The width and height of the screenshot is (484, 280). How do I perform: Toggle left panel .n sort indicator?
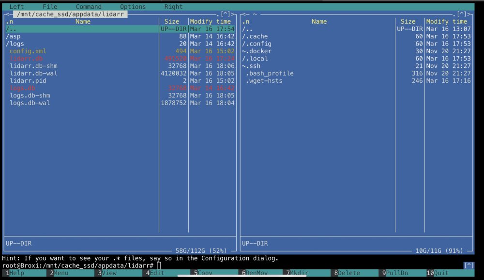tap(9, 22)
